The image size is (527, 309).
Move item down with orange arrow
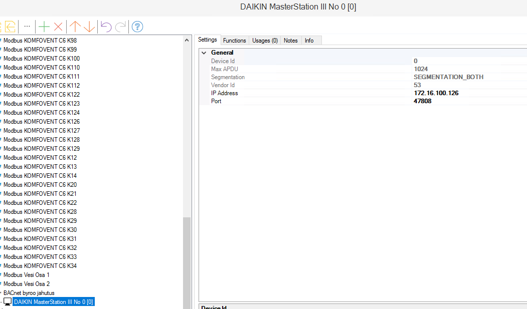coord(89,27)
